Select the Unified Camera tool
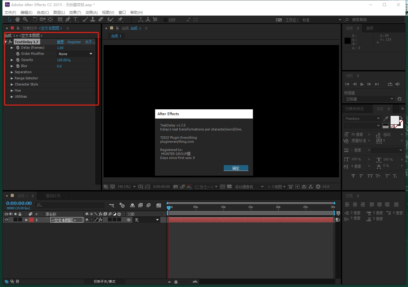Viewport: 408px width, 287px height. click(42, 20)
